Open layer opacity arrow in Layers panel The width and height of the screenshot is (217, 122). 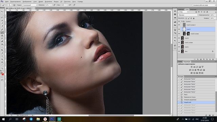click(x=215, y=15)
